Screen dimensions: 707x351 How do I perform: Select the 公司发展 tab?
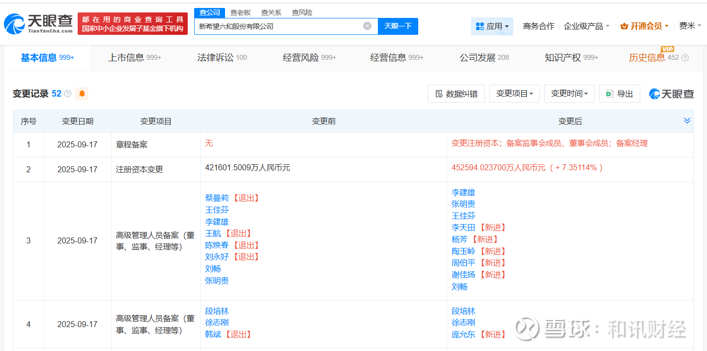pyautogui.click(x=484, y=58)
